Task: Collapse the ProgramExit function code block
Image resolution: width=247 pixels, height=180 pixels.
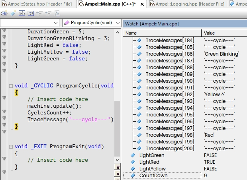Action: point(11,147)
